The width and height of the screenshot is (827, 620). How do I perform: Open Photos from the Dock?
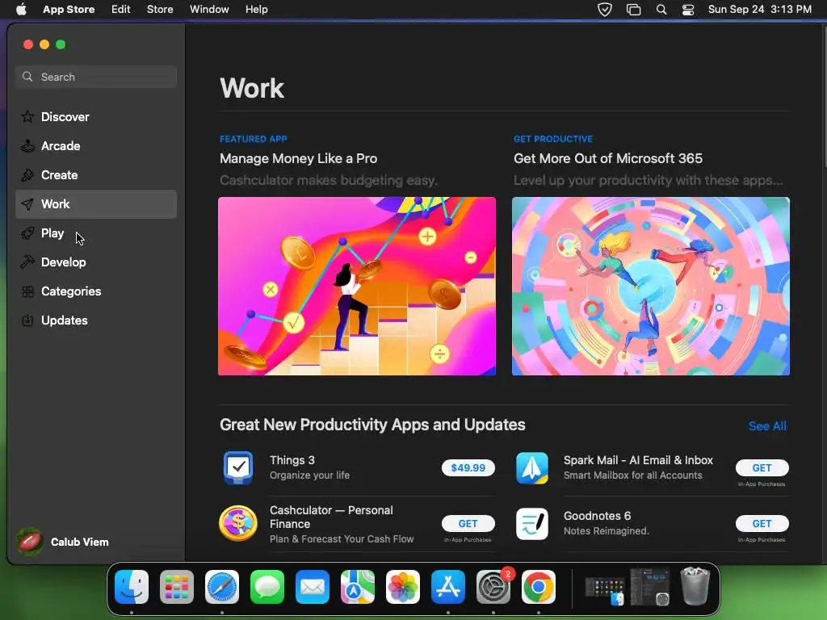click(403, 586)
